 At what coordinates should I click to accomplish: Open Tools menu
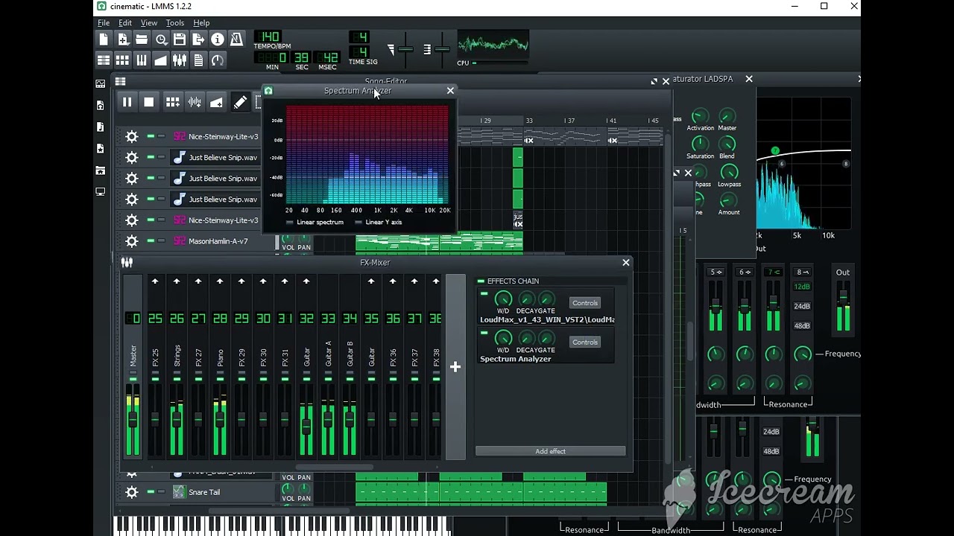pyautogui.click(x=175, y=23)
